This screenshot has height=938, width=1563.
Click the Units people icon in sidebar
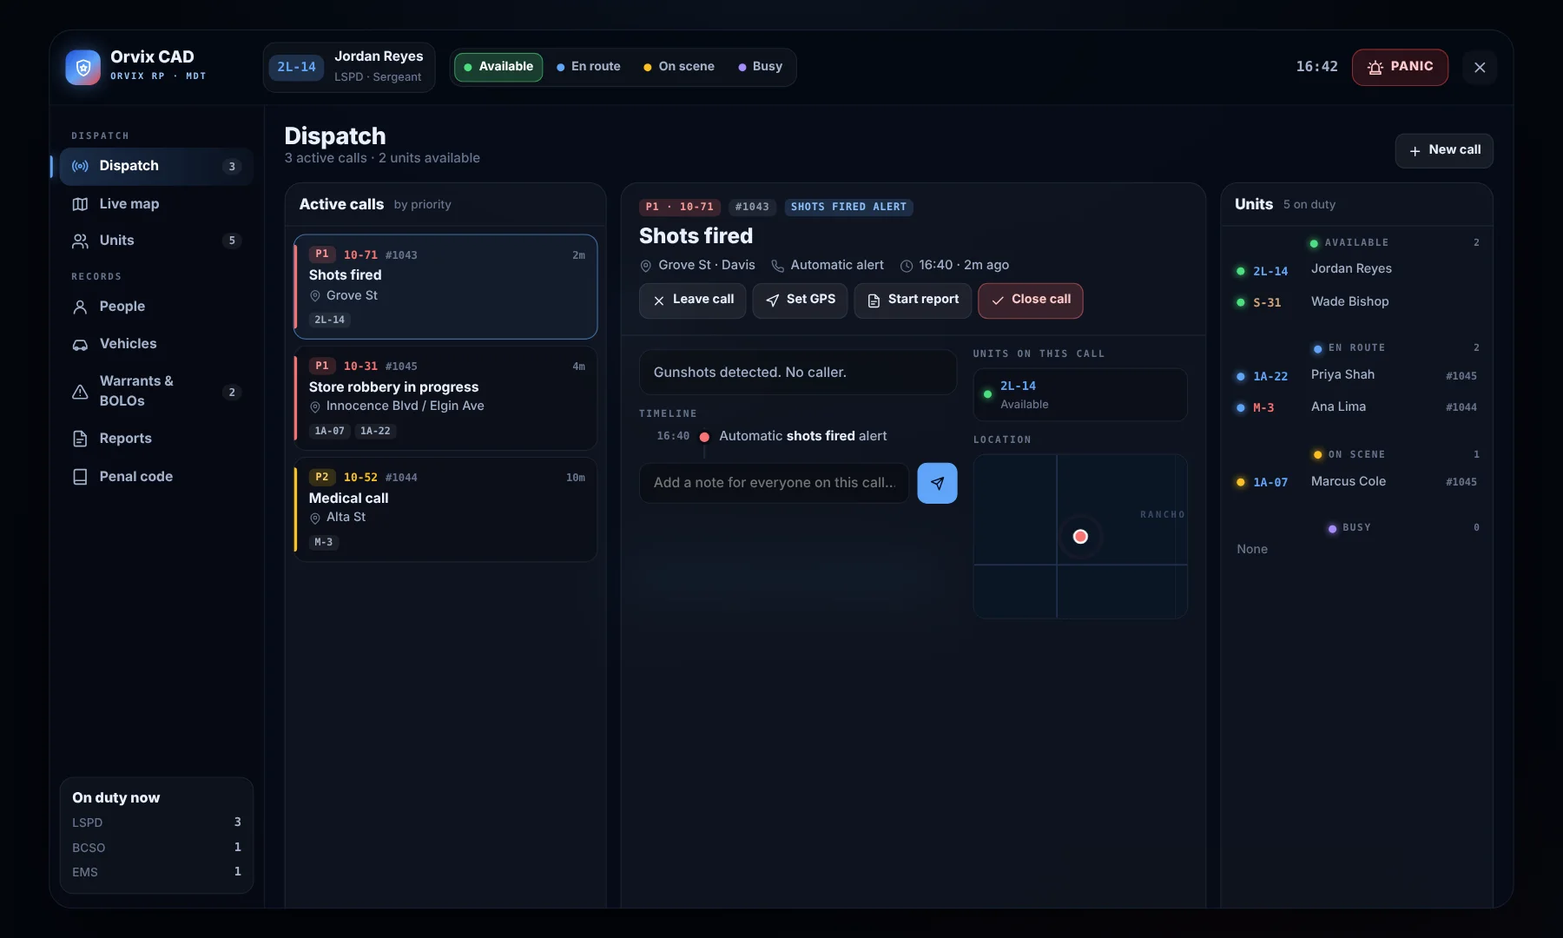coord(80,241)
